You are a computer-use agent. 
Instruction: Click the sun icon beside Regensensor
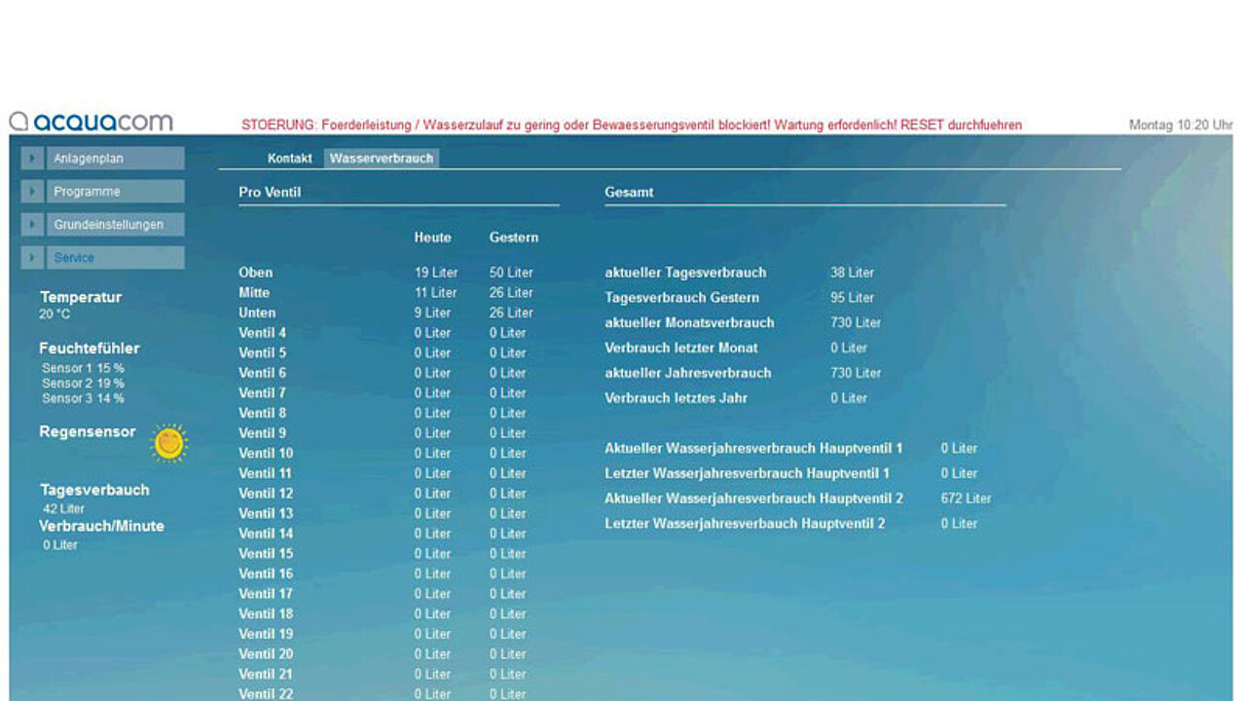168,443
